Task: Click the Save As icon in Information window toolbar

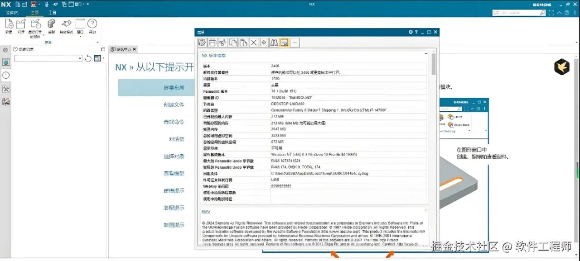Action: pyautogui.click(x=202, y=43)
